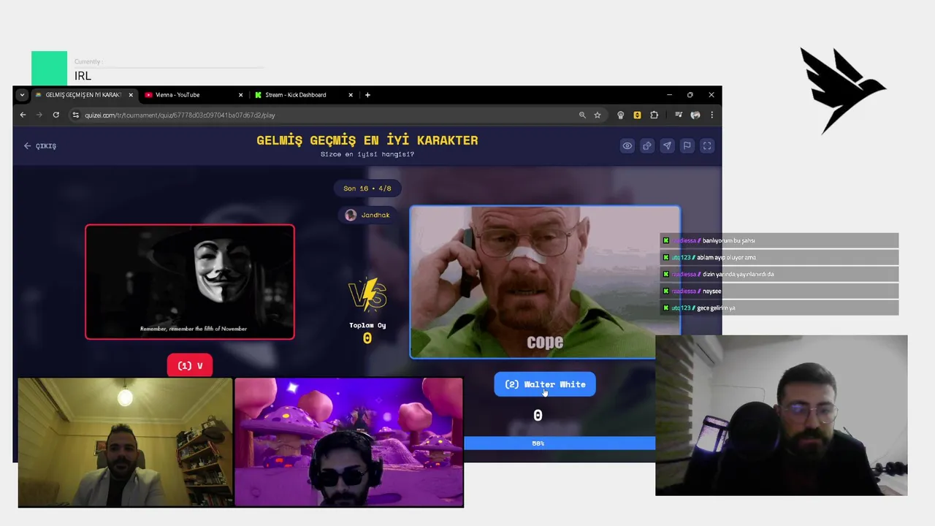935x526 pixels.
Task: Bookmark this page with the star
Action: point(598,115)
